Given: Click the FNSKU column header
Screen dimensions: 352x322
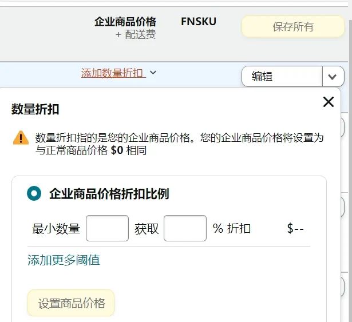Looking at the screenshot, I should click(x=199, y=22).
